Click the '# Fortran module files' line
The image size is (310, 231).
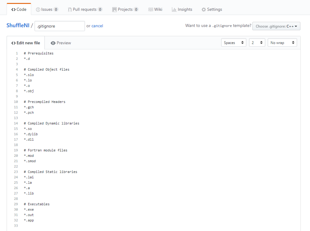45,150
